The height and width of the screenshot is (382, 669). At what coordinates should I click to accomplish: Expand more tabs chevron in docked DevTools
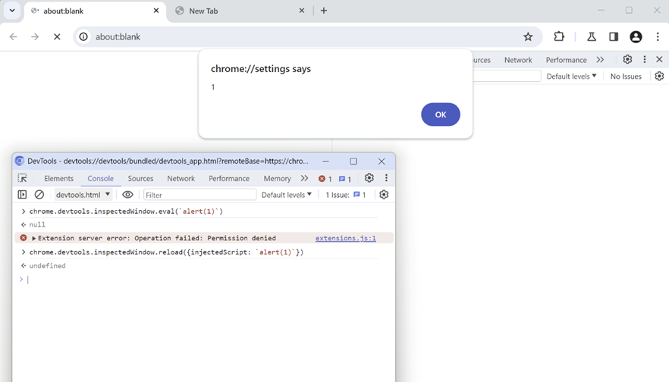[x=600, y=60]
